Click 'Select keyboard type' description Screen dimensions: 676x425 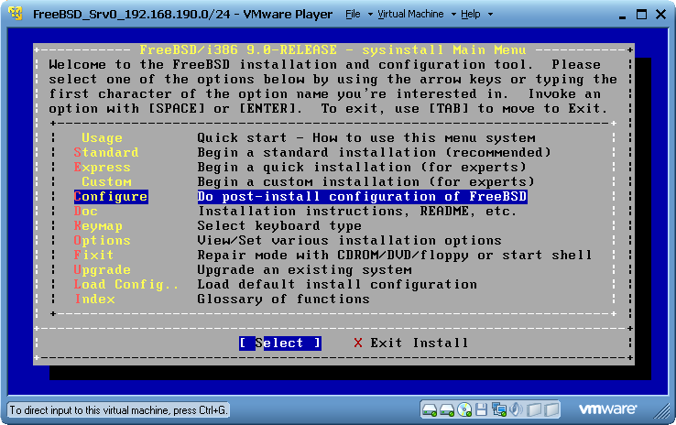coord(279,226)
